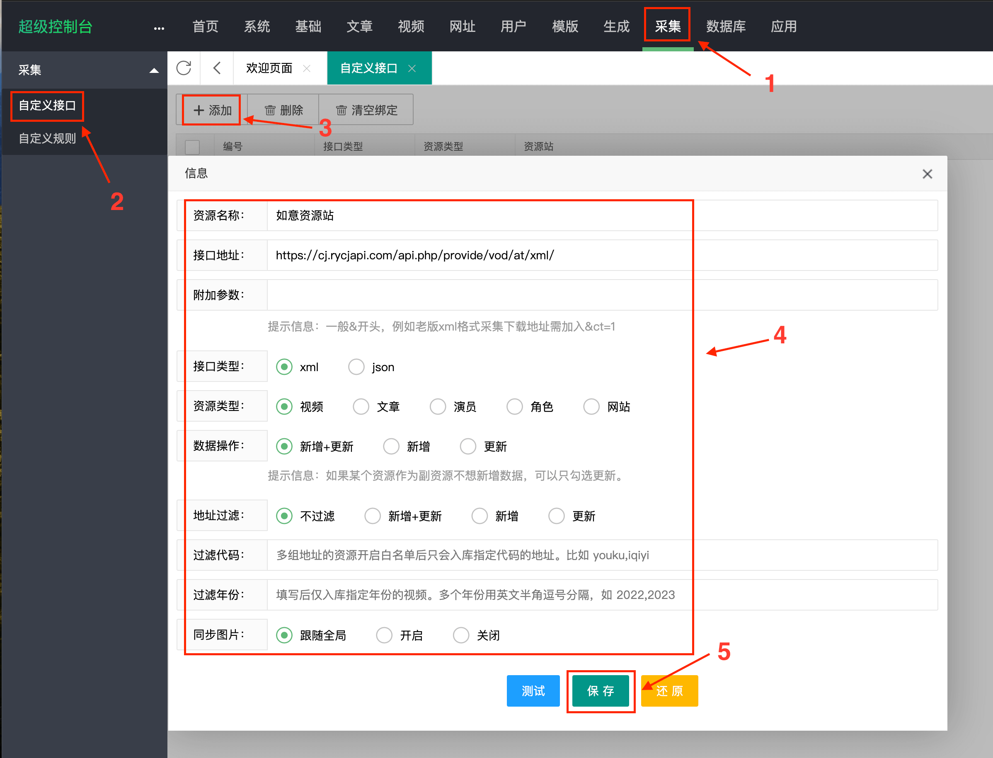Viewport: 993px width, 758px height.
Task: Select json as the 接口类型
Action: [356, 367]
